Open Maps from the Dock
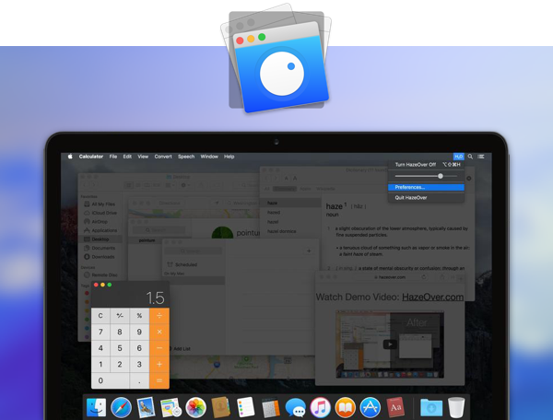The height and width of the screenshot is (420, 553). pos(171,407)
